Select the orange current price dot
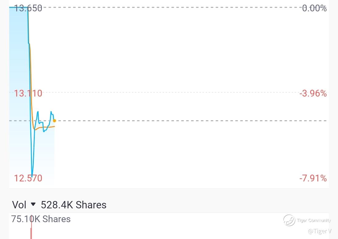 (54, 121)
